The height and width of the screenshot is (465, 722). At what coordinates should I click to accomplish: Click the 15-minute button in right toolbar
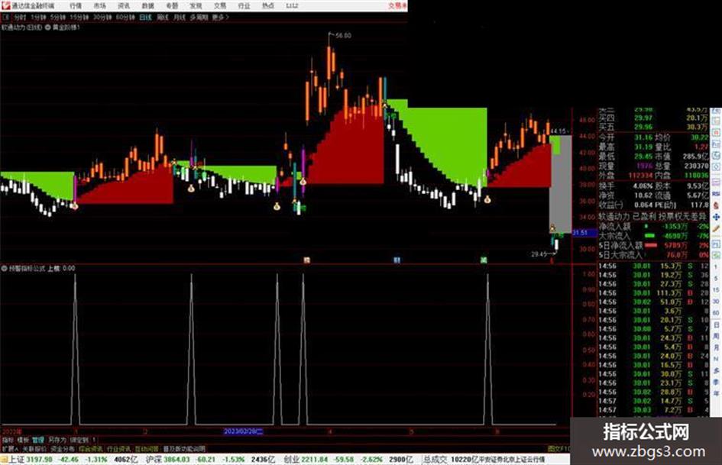tap(716, 289)
